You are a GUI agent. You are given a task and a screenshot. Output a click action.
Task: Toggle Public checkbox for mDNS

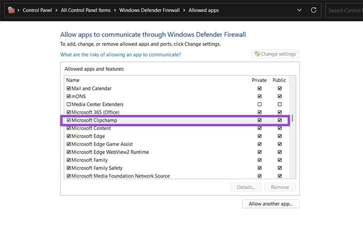(x=280, y=96)
